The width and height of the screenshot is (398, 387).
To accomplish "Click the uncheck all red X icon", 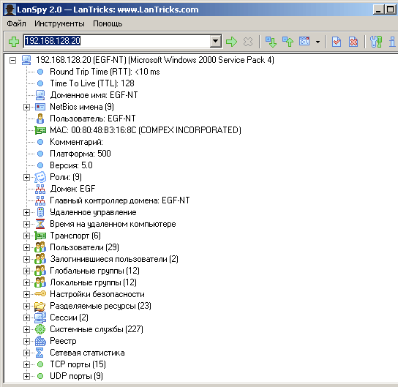I will click(x=353, y=42).
